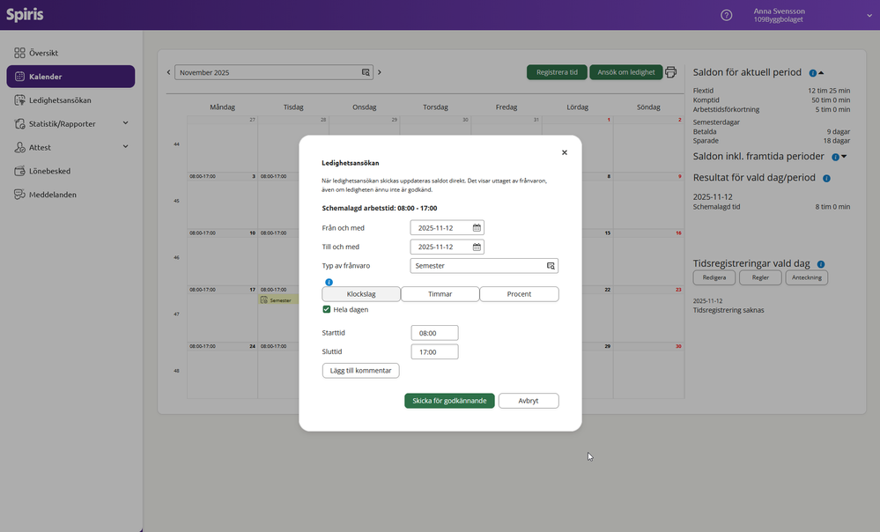Open calendar picker for Från och med
The height and width of the screenshot is (532, 880).
477,228
